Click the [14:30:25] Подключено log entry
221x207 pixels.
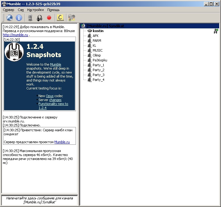click(x=22, y=125)
